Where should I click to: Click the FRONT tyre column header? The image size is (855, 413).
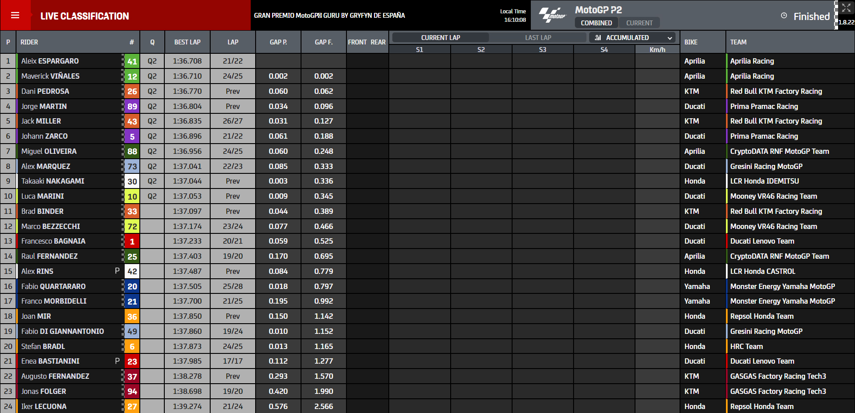[x=358, y=42]
